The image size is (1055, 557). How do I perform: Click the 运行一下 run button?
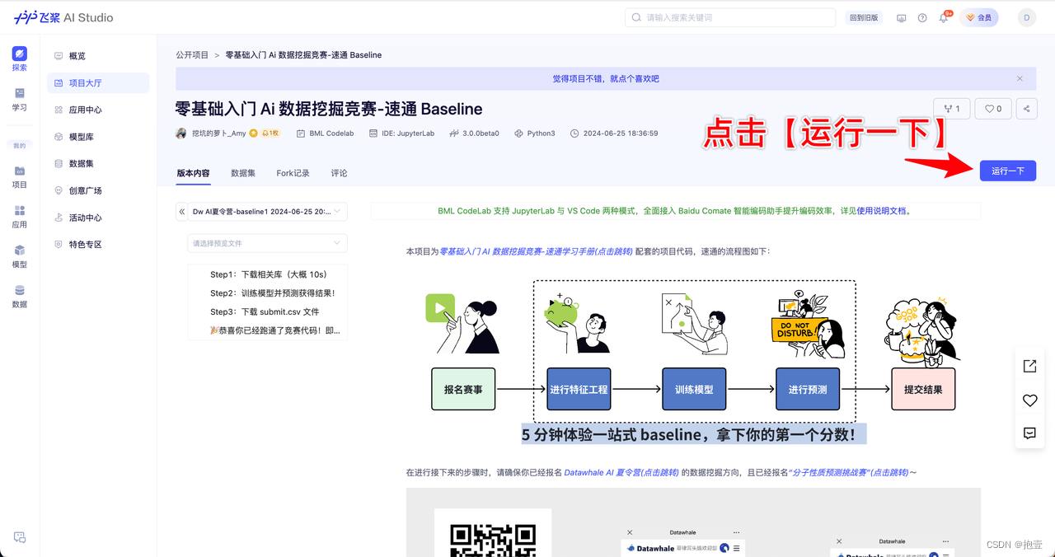(1008, 171)
